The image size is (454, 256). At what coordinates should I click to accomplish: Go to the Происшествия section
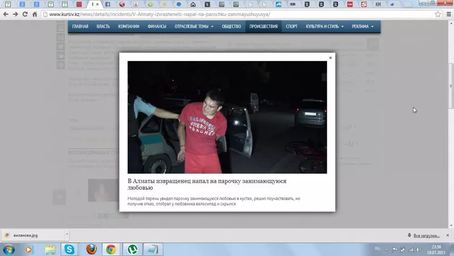(x=263, y=26)
